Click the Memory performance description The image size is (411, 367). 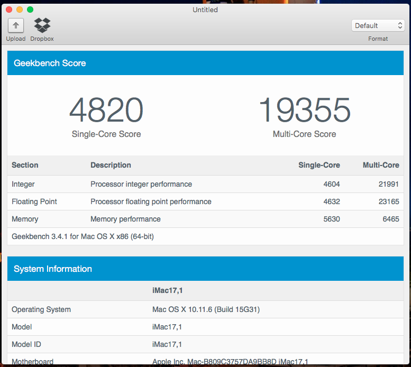(125, 219)
